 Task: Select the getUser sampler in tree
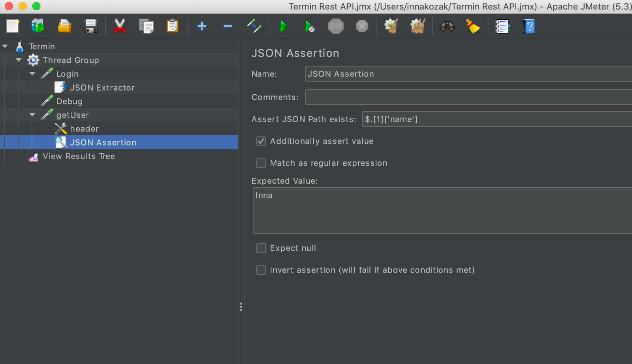[73, 115]
